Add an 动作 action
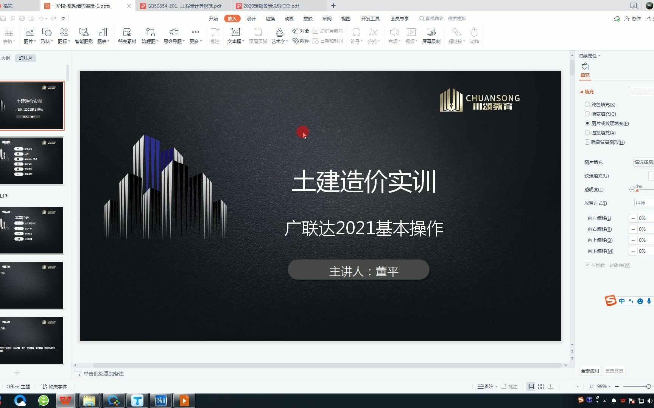 pos(474,36)
